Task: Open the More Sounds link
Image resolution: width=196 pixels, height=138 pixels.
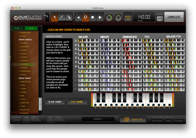Action: (x=157, y=121)
